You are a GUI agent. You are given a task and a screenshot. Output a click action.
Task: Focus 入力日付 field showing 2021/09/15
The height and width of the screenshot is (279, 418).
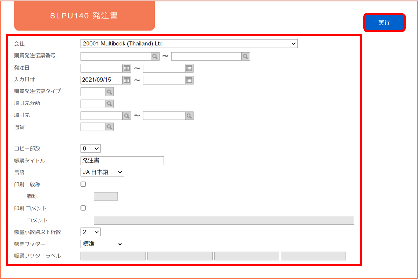102,80
